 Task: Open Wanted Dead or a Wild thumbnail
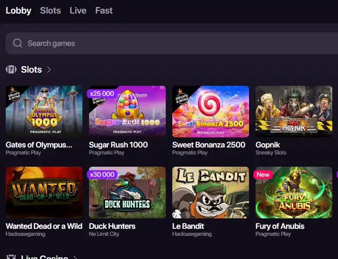(x=44, y=192)
